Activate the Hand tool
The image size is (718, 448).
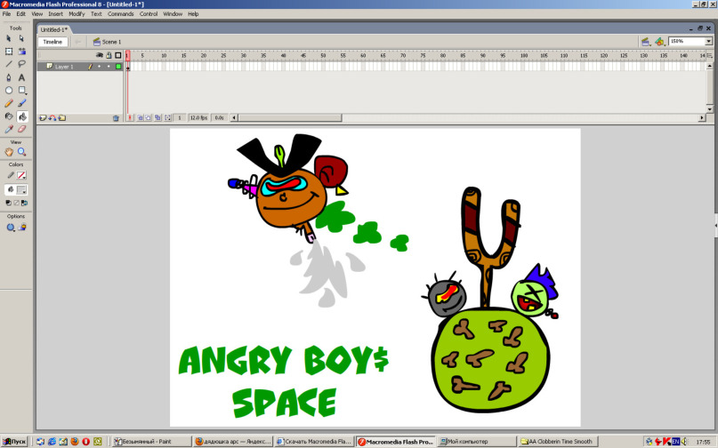pos(10,152)
